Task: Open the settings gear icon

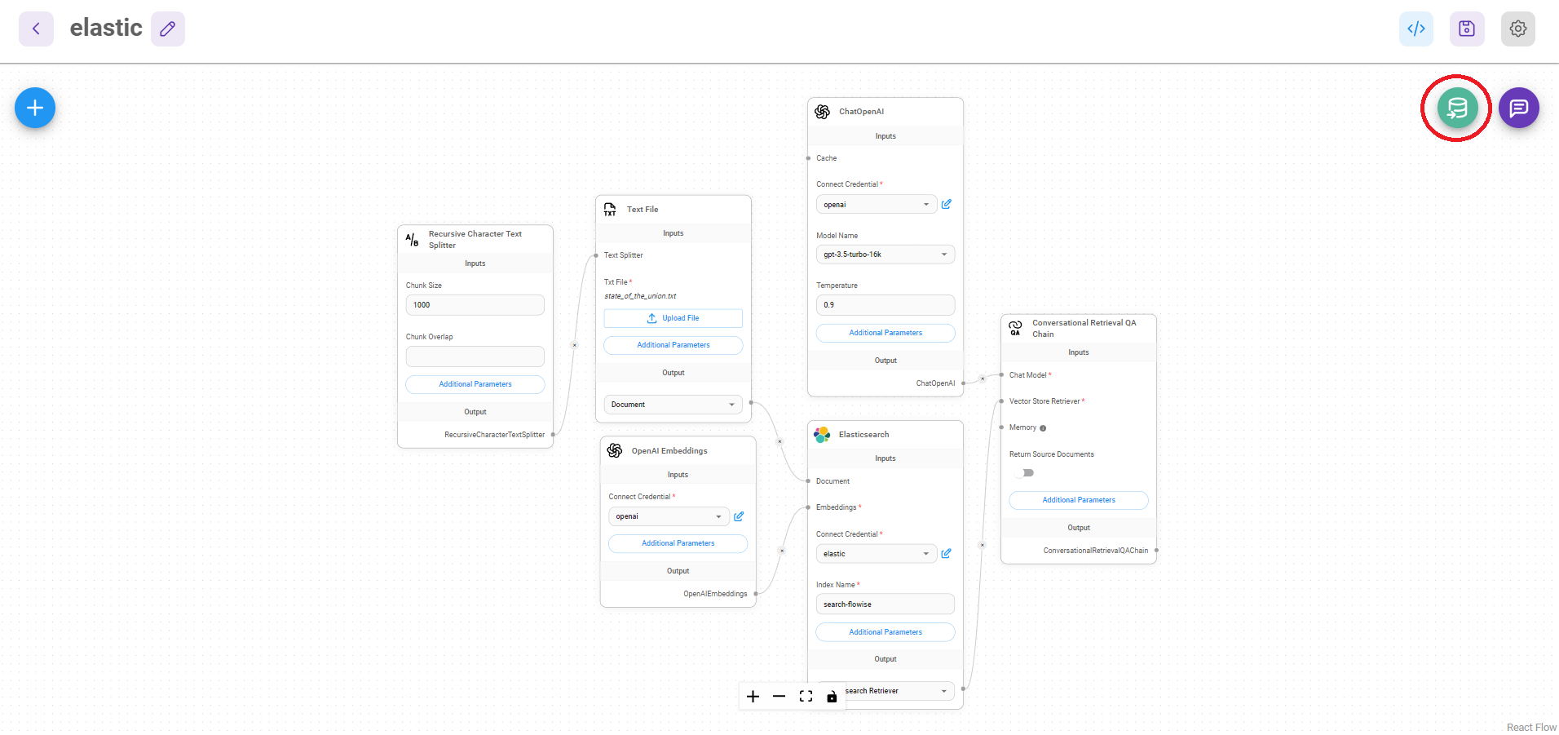Action: click(1517, 29)
